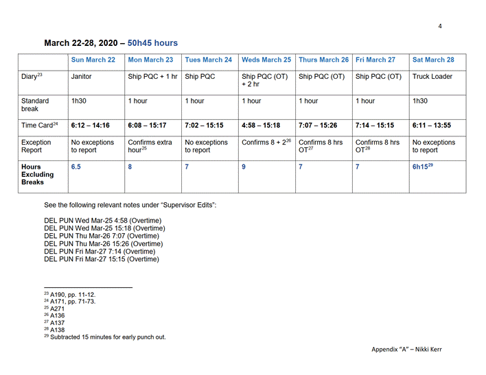Click the "Diary" row label with footnote 23
This screenshot has width=486, height=375.
pyautogui.click(x=32, y=77)
